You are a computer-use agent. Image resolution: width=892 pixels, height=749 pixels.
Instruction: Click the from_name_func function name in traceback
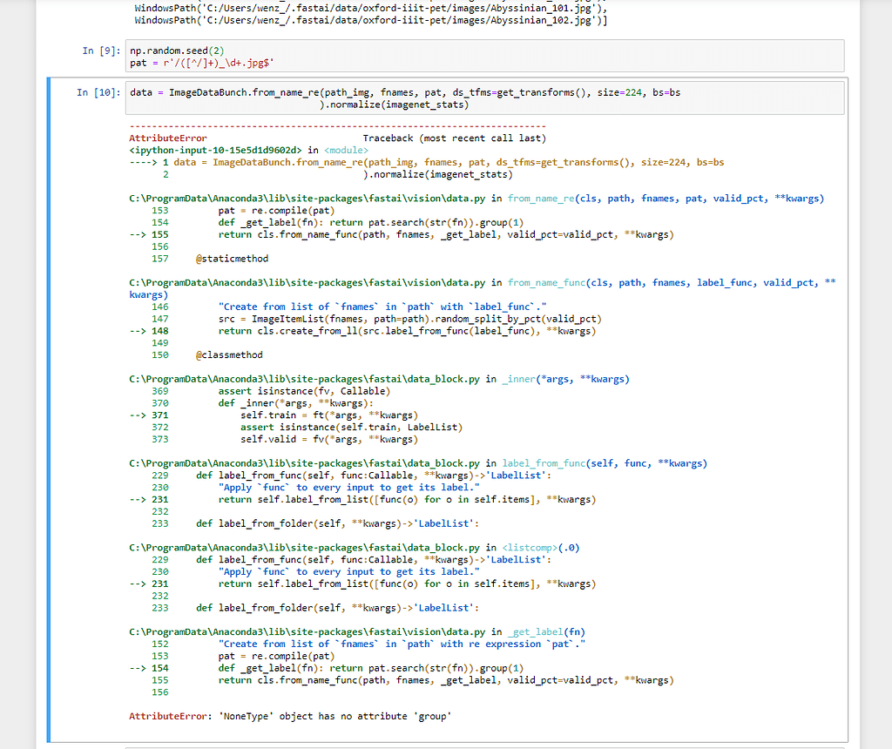[547, 283]
